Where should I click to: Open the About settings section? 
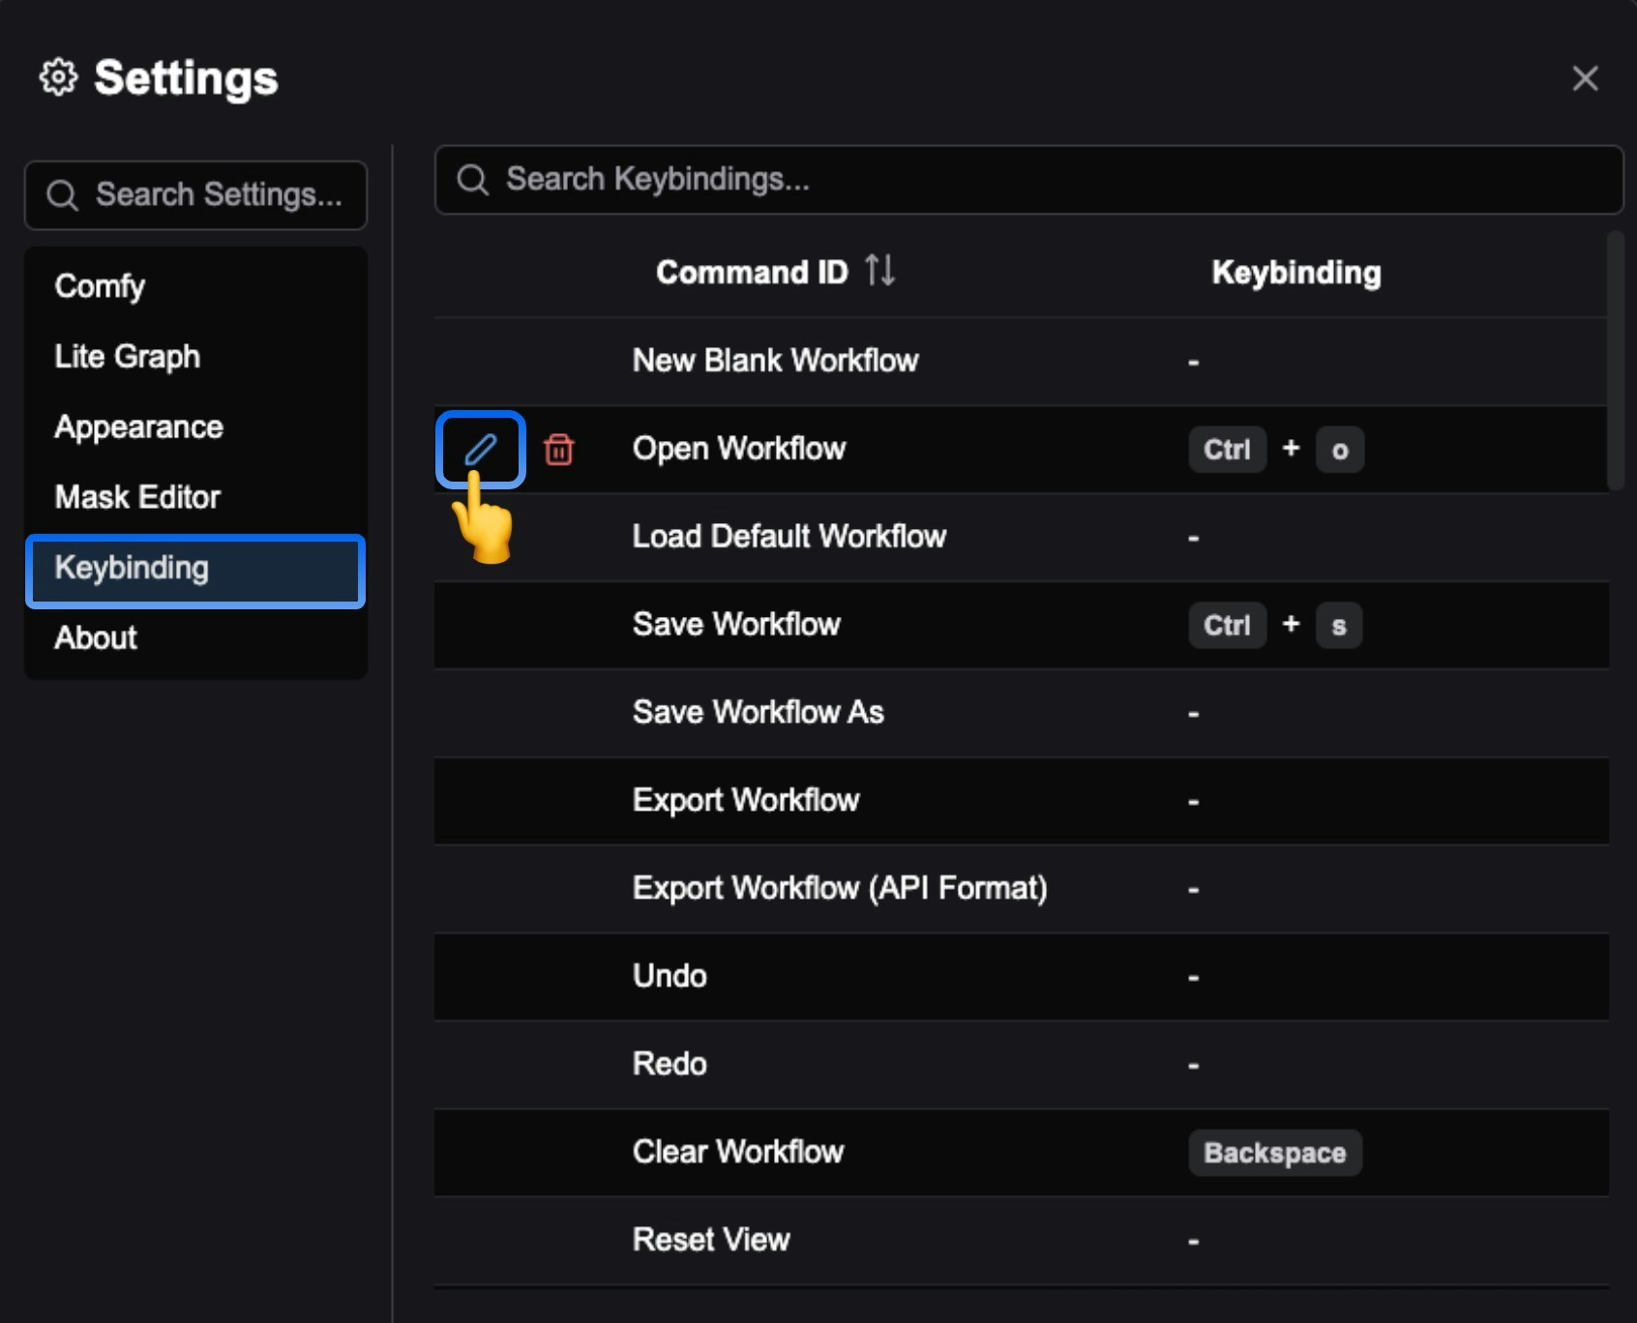[94, 637]
